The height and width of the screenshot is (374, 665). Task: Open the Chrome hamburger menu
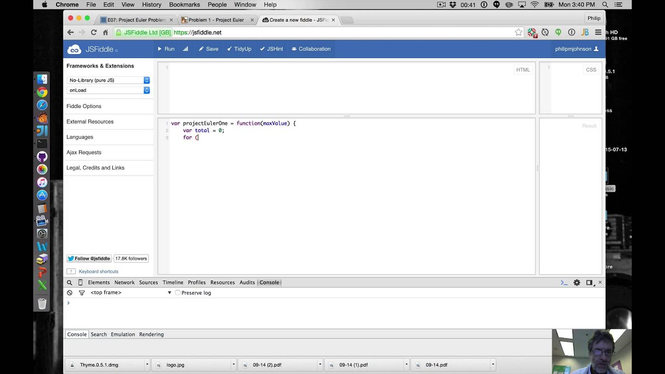pyautogui.click(x=598, y=32)
